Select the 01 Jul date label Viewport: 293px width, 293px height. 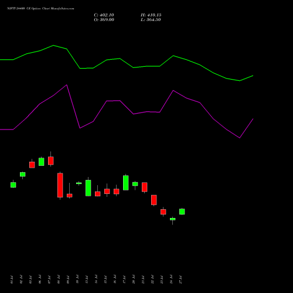pos(12,280)
